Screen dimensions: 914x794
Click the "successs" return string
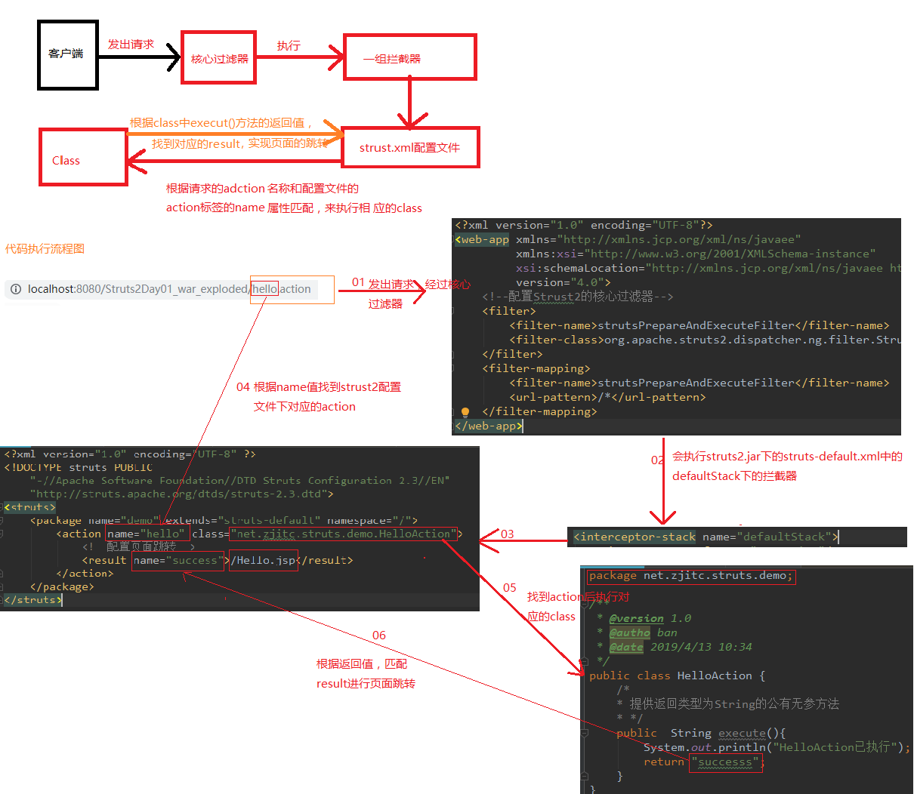(x=725, y=762)
